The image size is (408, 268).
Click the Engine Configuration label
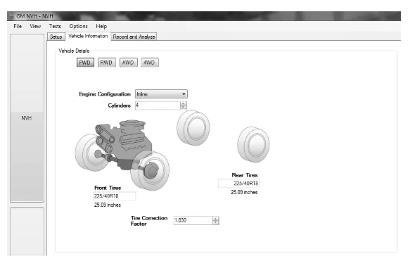tap(105, 94)
